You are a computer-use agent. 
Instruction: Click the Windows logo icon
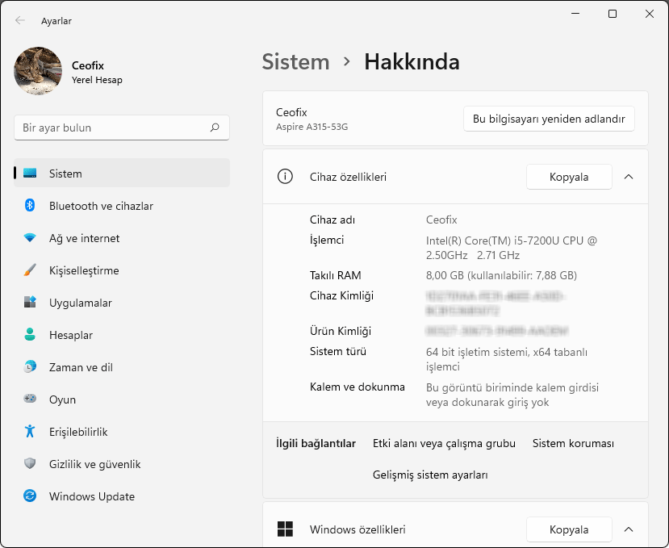(285, 529)
